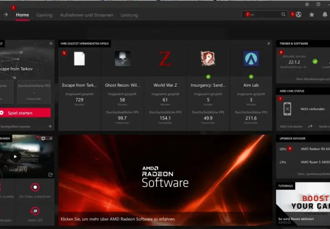
Task: Click 729 hours played for Tarkov
Action: pyautogui.click(x=79, y=100)
